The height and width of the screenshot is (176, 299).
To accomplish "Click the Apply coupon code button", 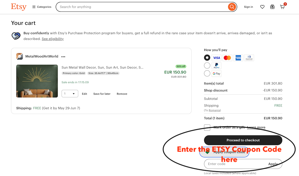I will coord(225,152).
